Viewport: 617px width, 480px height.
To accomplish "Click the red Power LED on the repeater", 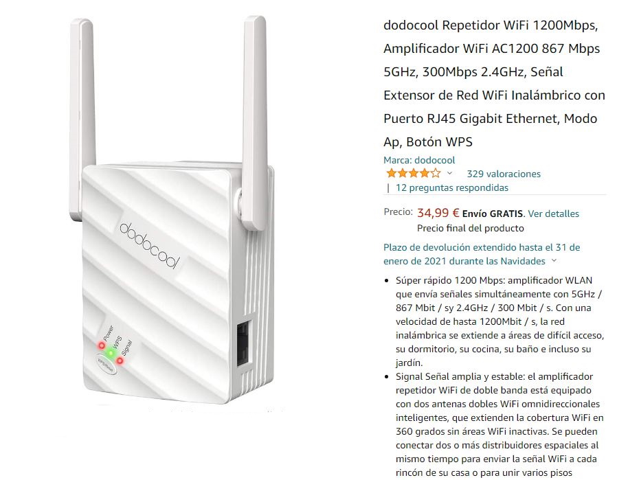I will (102, 345).
